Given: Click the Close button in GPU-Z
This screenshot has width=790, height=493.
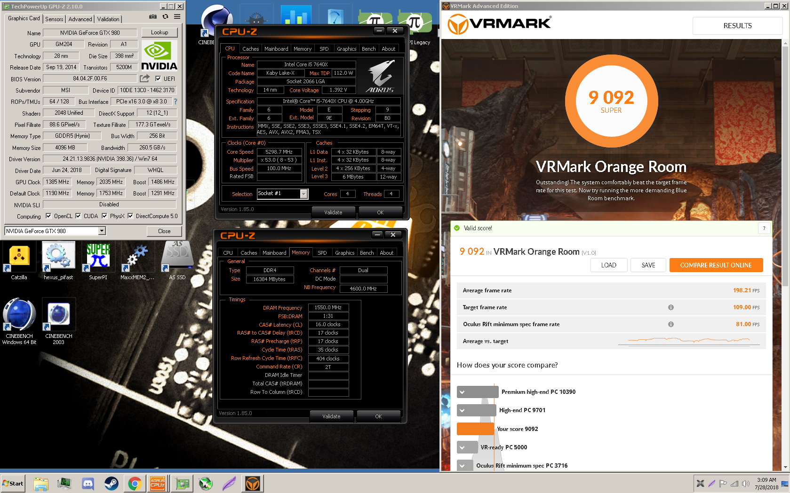Looking at the screenshot, I should click(164, 231).
